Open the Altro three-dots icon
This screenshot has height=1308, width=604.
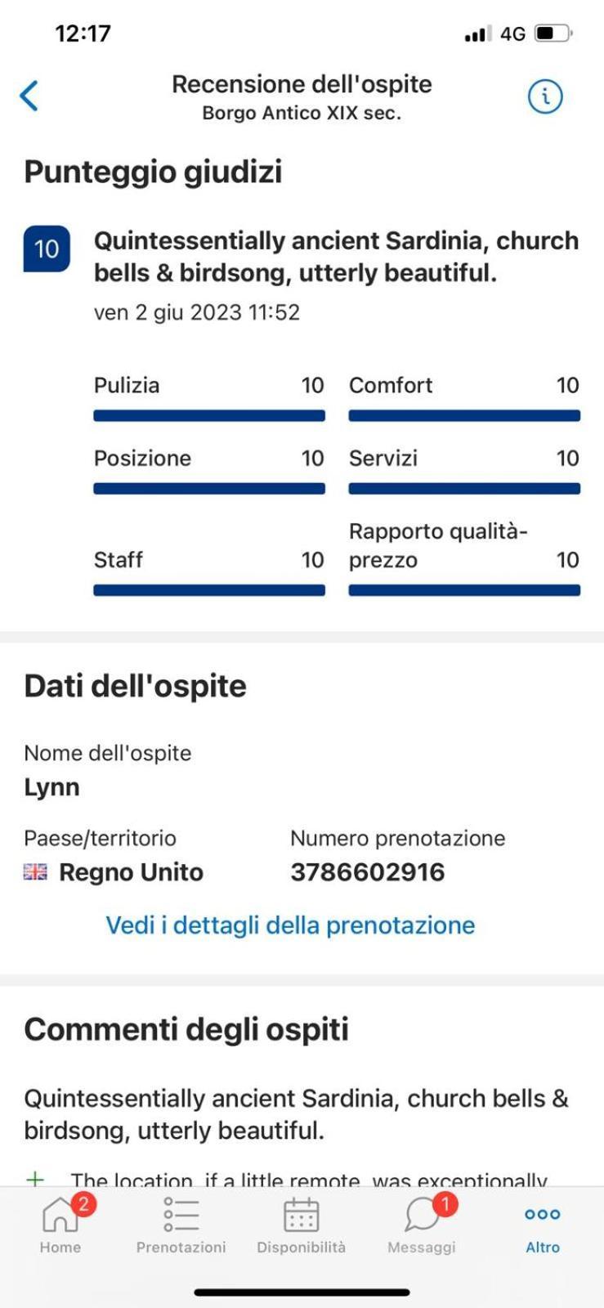point(543,1214)
